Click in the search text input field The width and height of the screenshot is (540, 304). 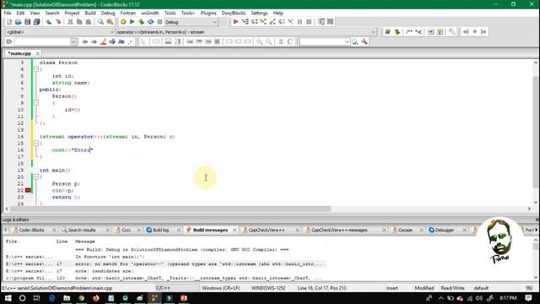click(x=321, y=41)
